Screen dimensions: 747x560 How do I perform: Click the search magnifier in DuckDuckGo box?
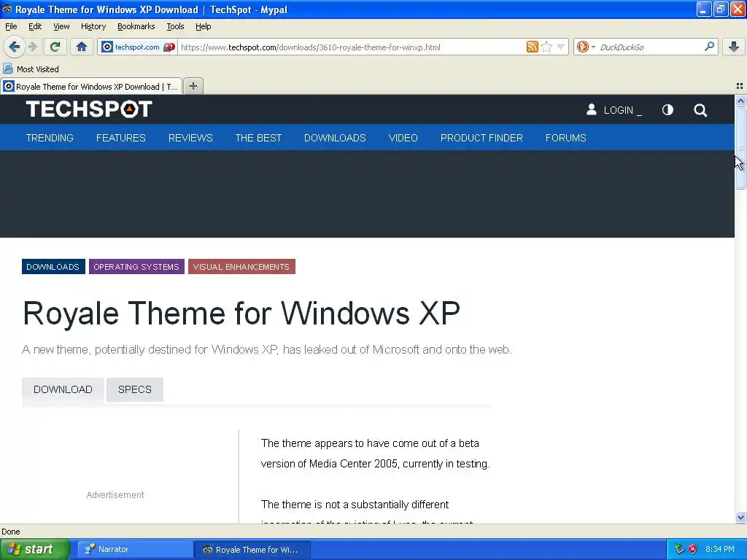[x=709, y=47]
